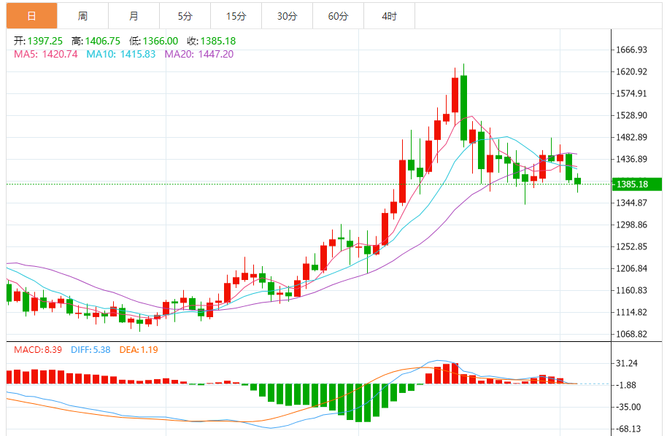
Task: Switch to the 5分 interval tab
Action: (x=185, y=16)
